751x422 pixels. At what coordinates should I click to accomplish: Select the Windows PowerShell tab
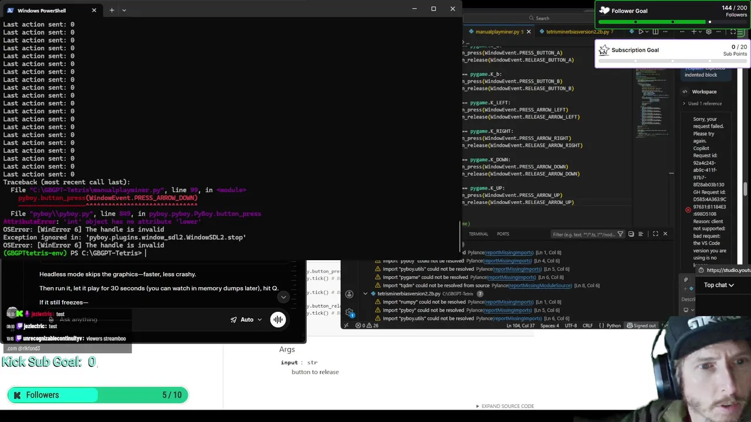(x=51, y=10)
